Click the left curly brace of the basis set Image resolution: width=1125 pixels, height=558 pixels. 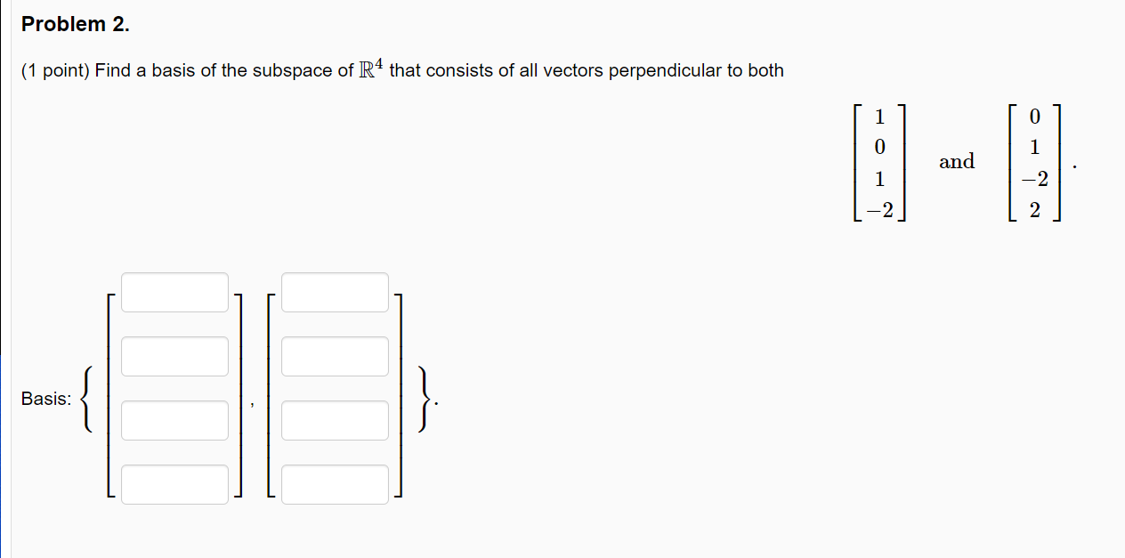click(87, 399)
